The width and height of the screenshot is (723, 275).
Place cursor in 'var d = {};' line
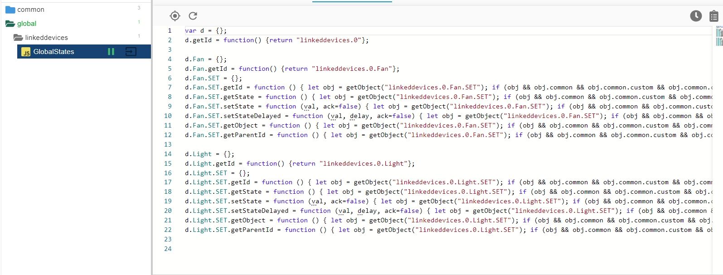point(206,30)
